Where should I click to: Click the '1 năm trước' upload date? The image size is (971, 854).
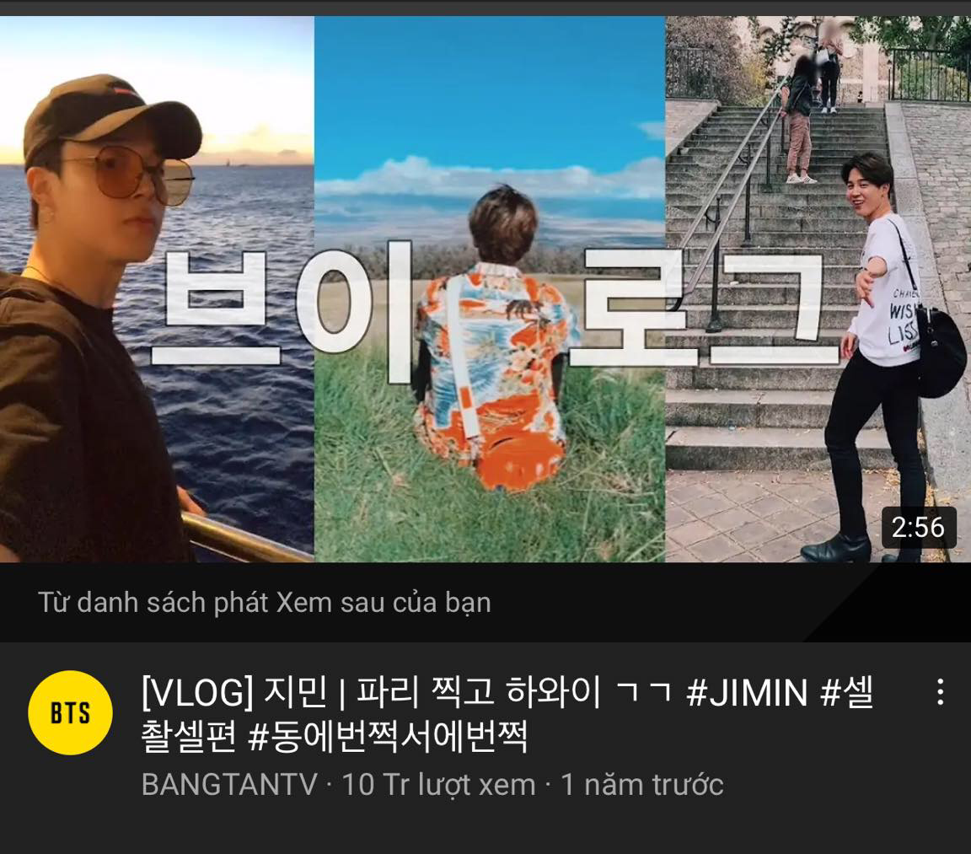click(x=641, y=784)
